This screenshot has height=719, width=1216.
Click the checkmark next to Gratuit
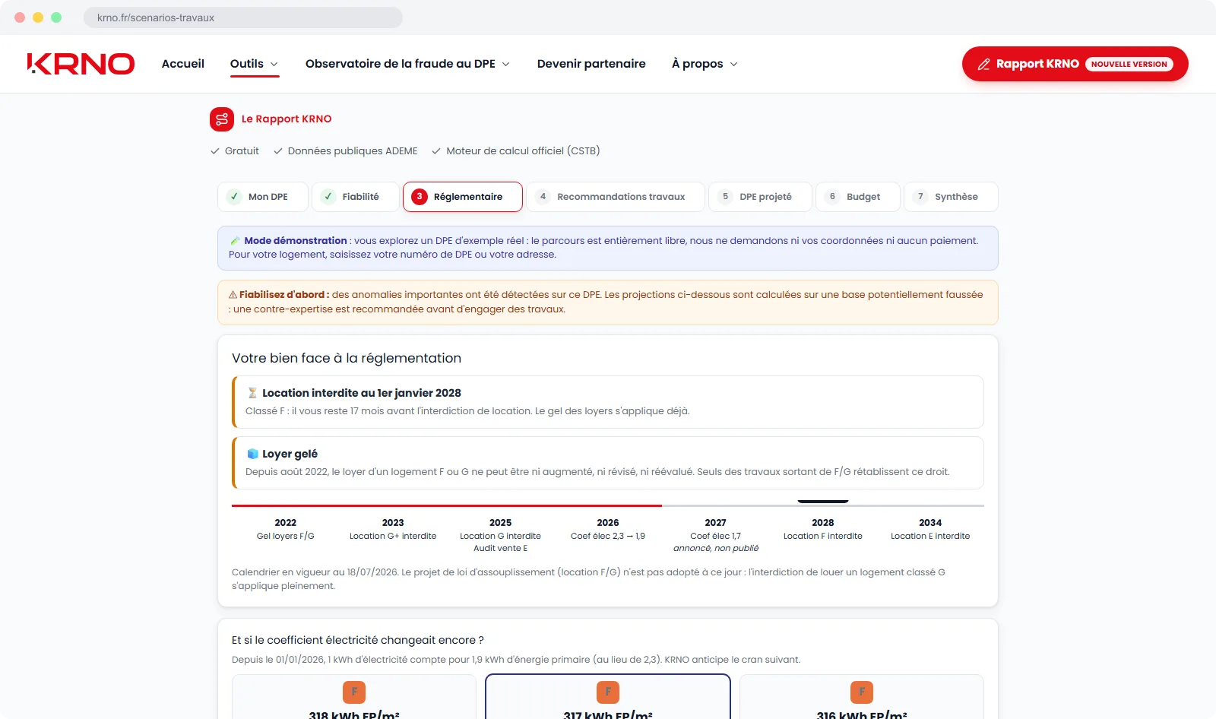[215, 151]
